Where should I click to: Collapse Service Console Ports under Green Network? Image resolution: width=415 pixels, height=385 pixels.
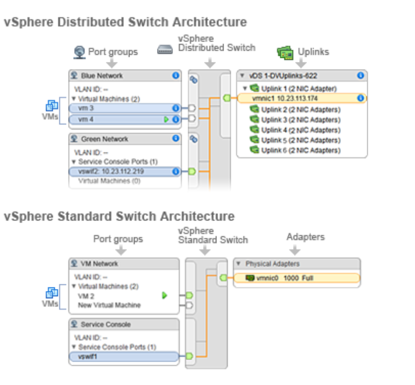click(74, 162)
